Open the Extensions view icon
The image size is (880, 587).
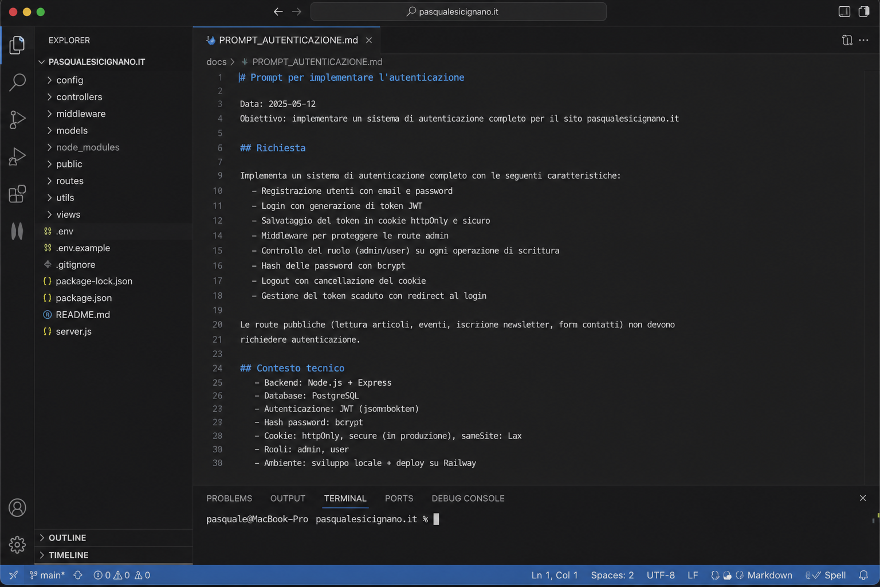(17, 194)
